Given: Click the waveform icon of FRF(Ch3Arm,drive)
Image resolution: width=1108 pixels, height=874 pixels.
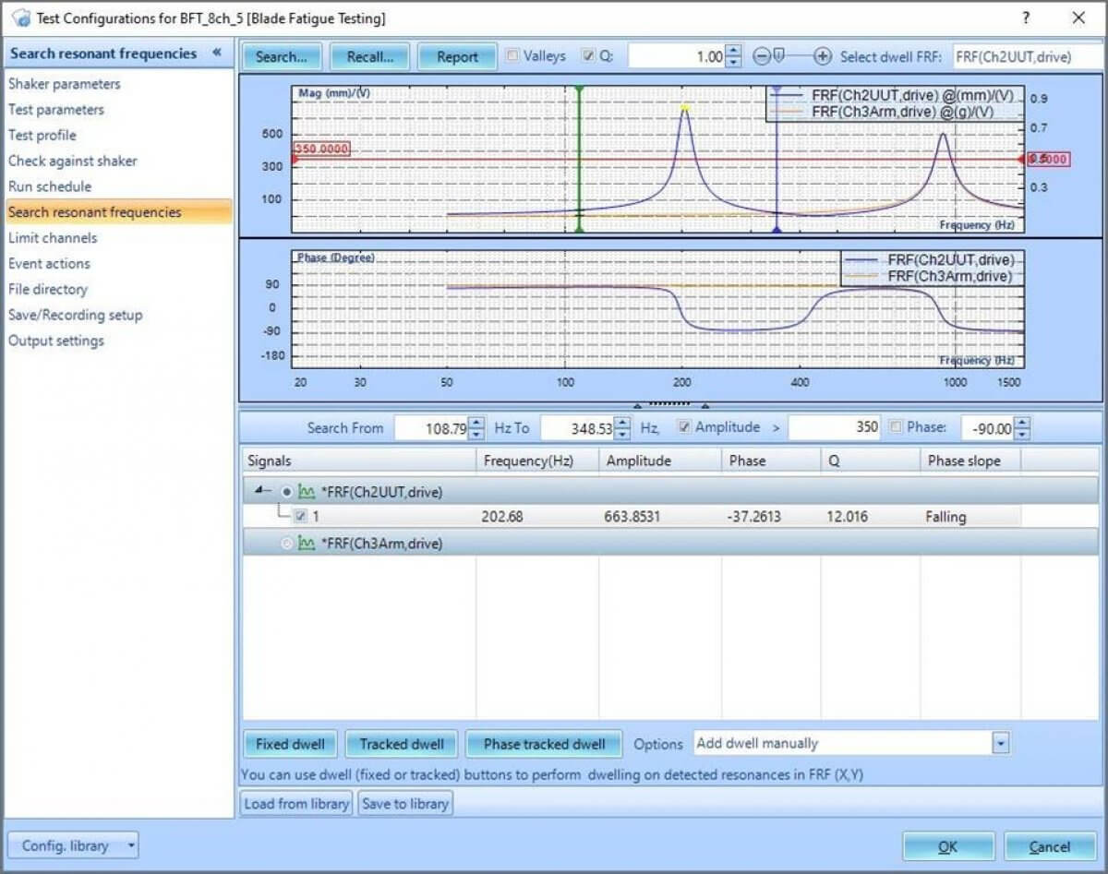Looking at the screenshot, I should point(307,544).
